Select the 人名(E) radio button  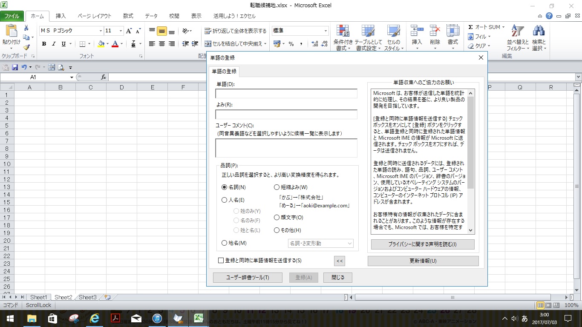pyautogui.click(x=225, y=200)
